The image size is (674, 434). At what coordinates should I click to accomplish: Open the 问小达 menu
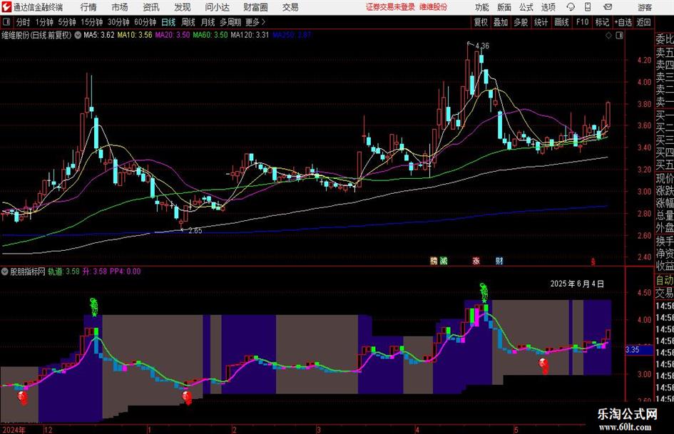click(x=217, y=7)
